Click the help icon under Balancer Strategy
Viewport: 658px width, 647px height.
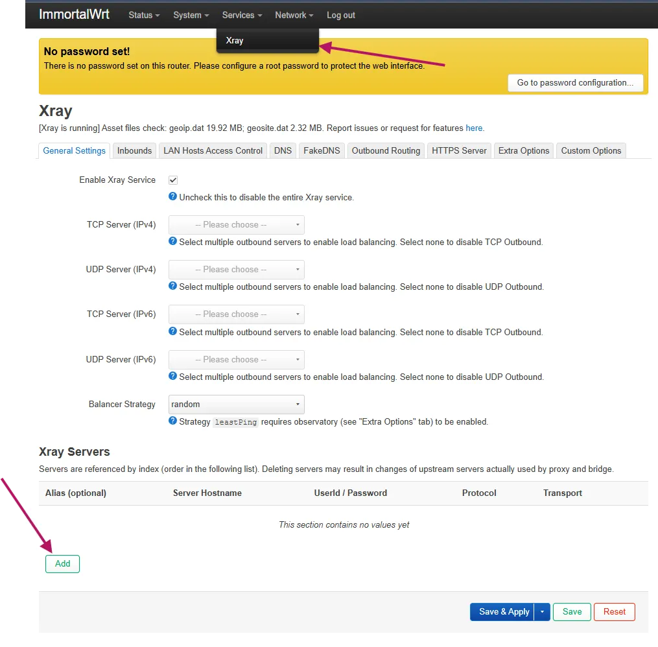[x=172, y=421]
